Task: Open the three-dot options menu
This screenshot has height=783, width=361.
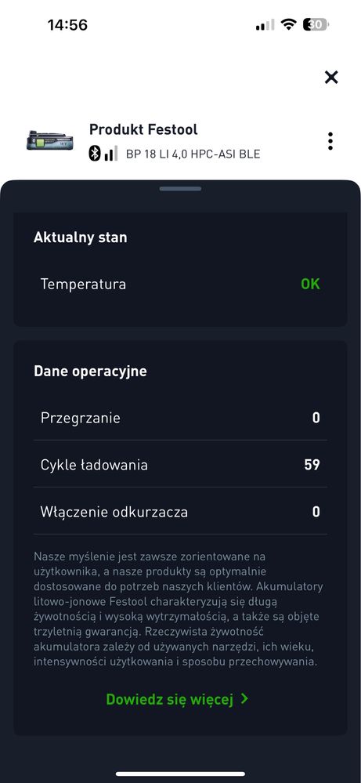Action: 330,141
